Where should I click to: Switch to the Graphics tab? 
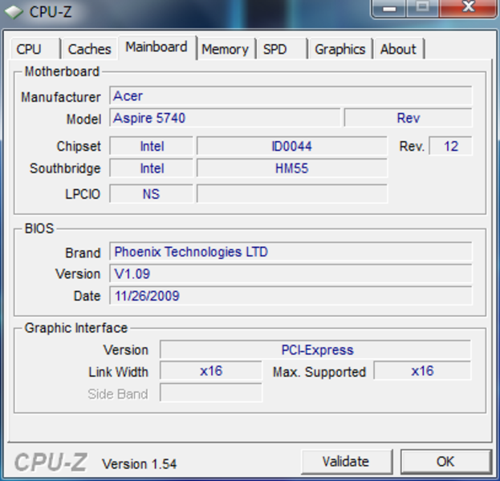click(340, 49)
